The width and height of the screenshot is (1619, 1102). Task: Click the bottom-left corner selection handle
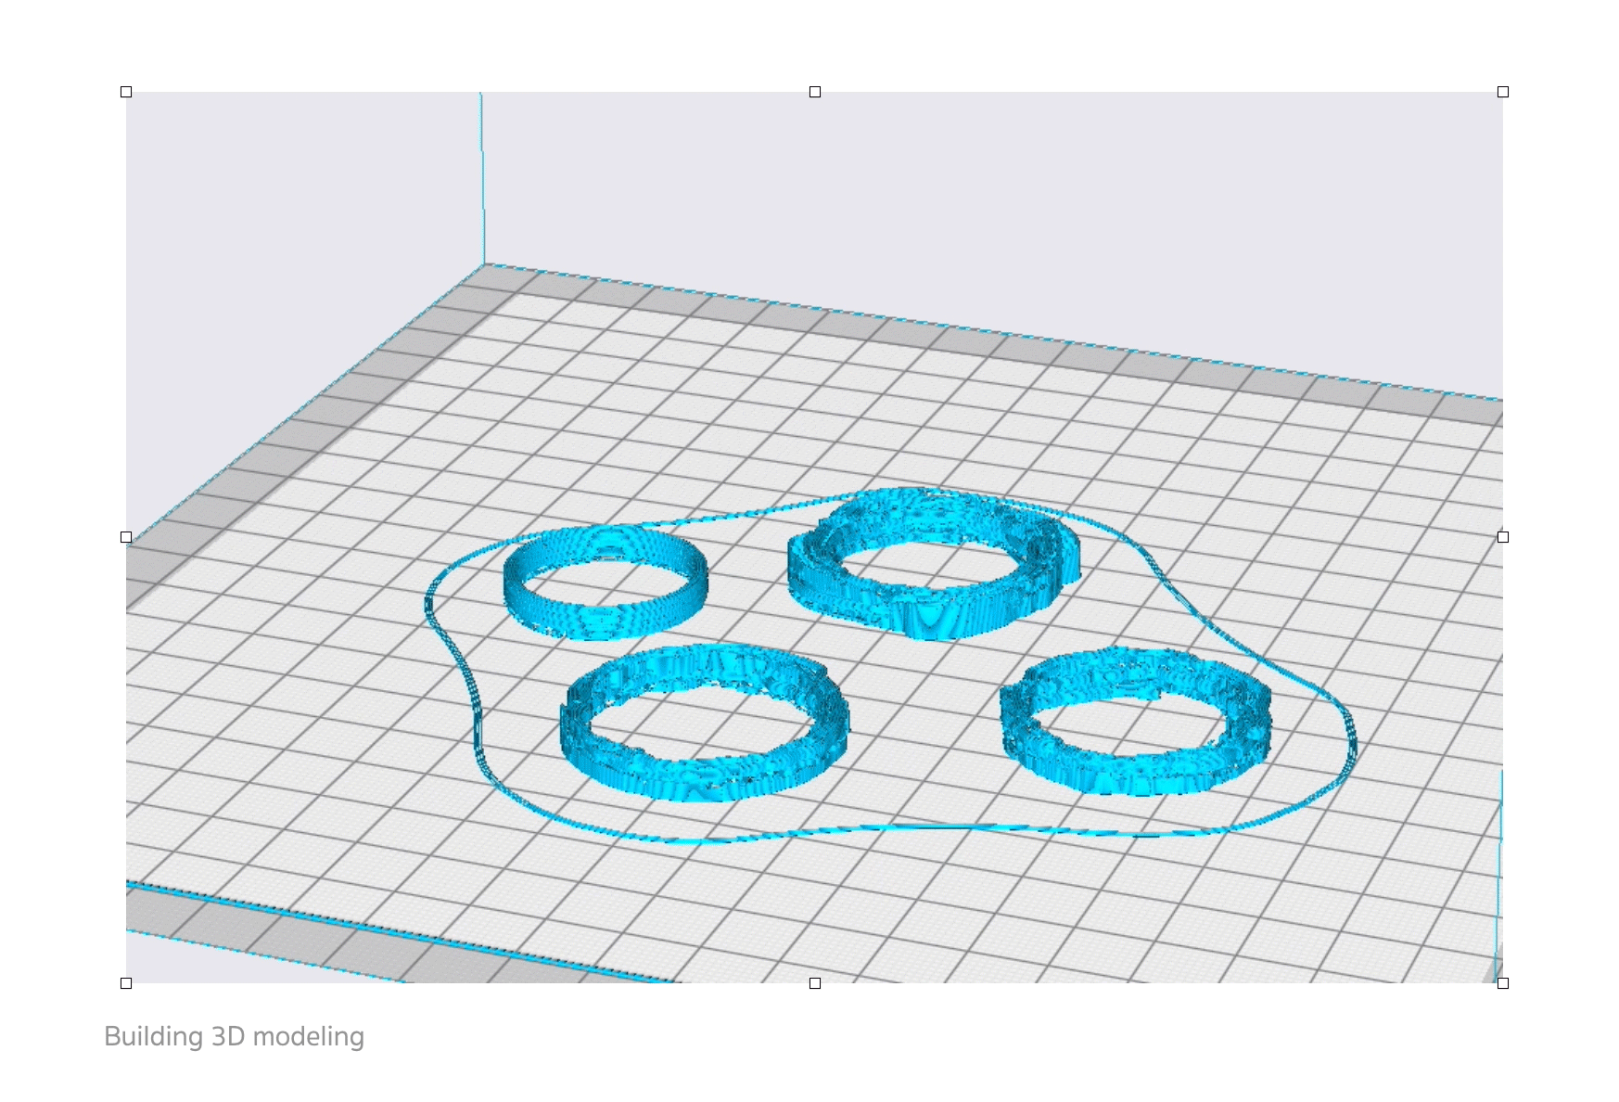click(126, 983)
